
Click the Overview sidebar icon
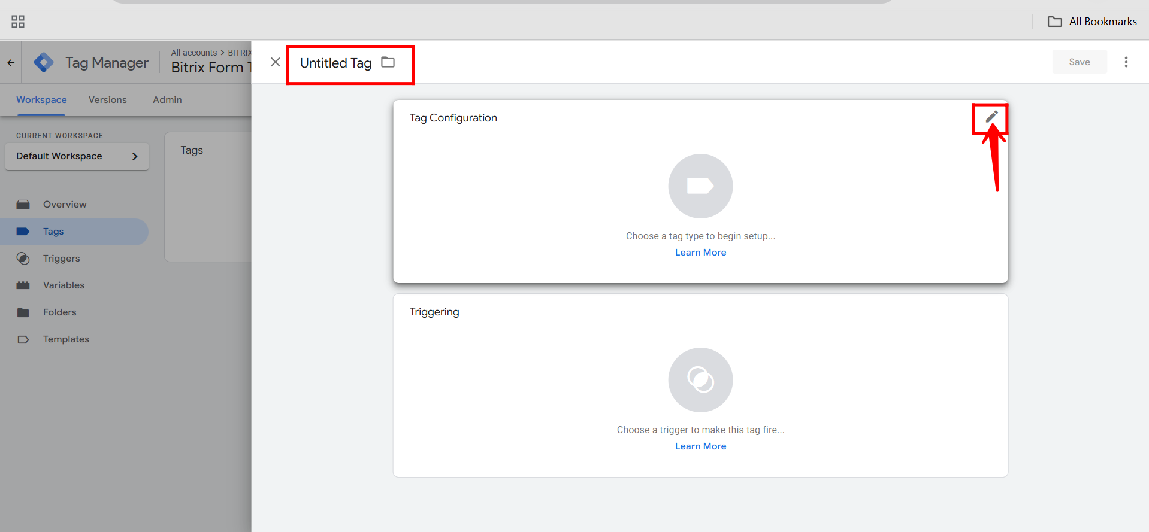23,205
